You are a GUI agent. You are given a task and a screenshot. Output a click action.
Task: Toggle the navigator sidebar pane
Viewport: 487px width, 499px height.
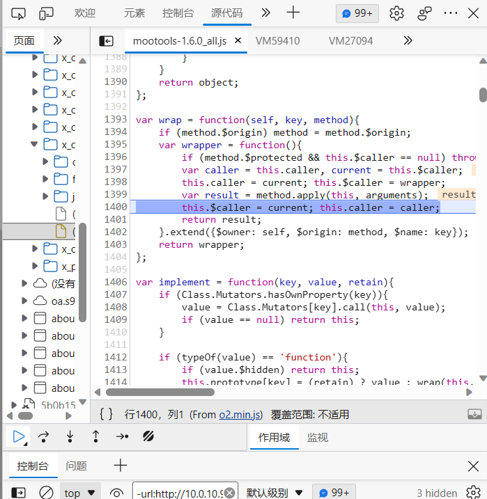click(x=106, y=41)
